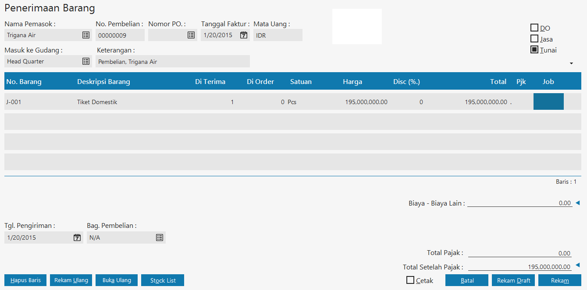Open the Nomor PO lookup list icon
Screen dimensions: 587x290
191,35
